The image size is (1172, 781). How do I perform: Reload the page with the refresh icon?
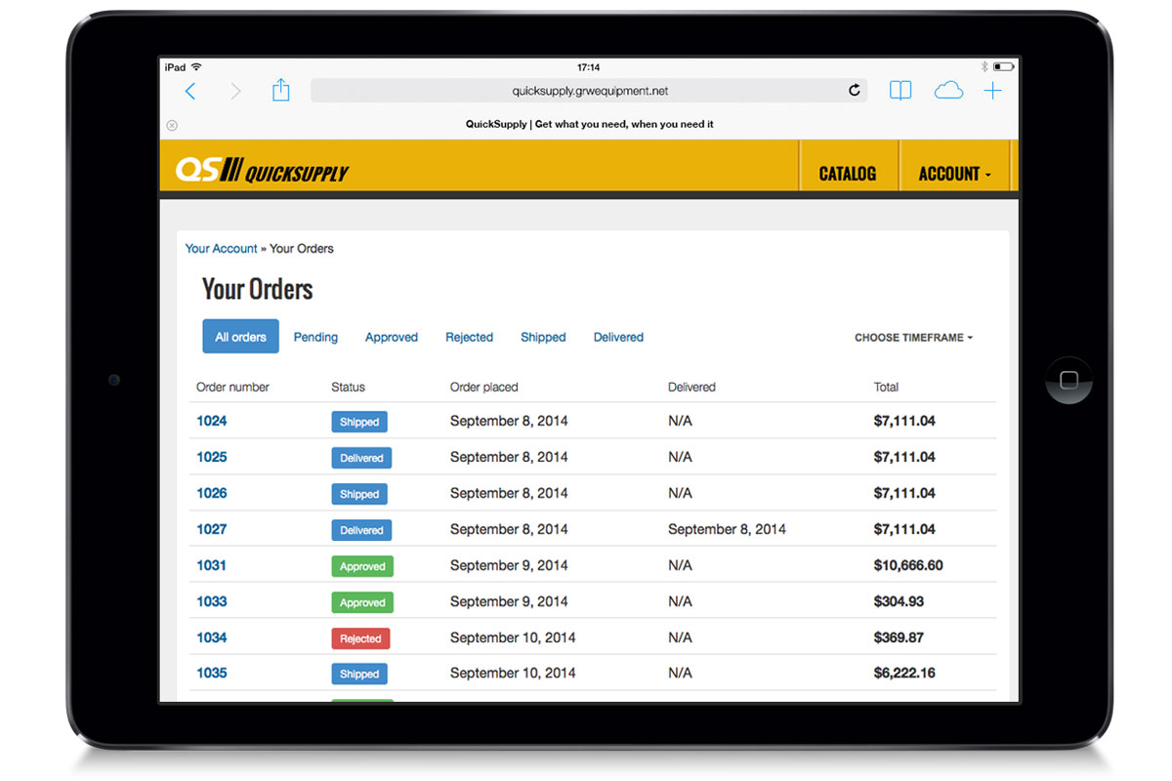pyautogui.click(x=854, y=90)
